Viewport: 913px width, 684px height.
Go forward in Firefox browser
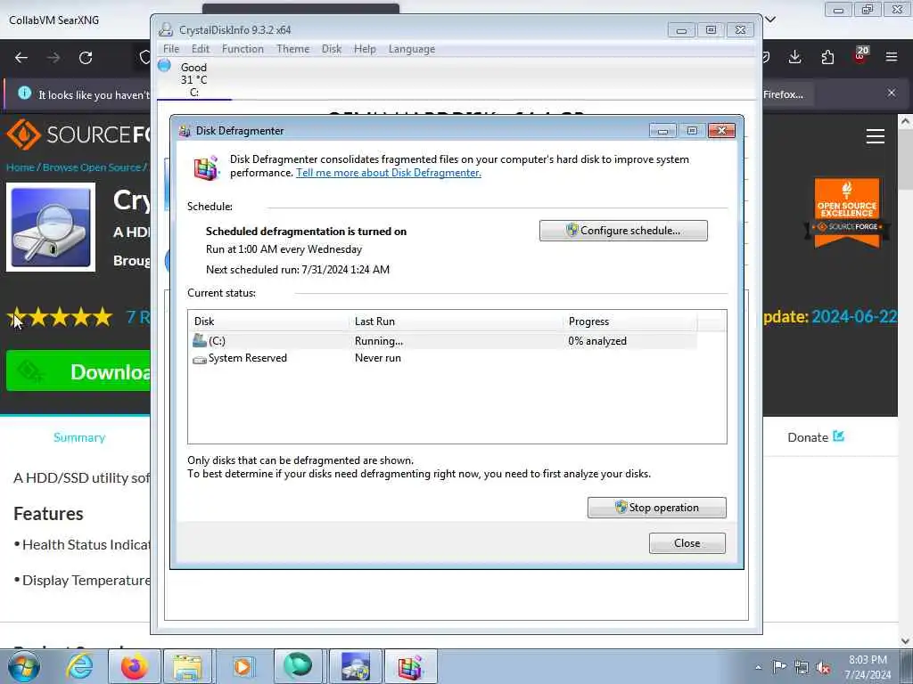click(x=53, y=58)
